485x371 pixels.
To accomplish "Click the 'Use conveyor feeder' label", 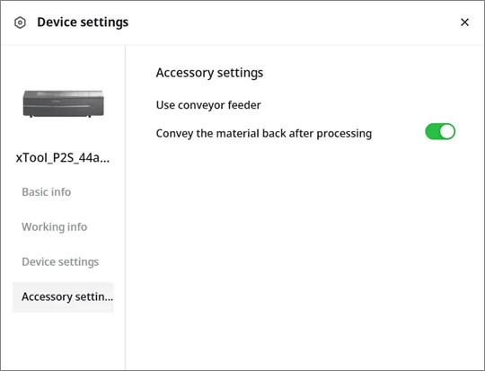I will [208, 105].
